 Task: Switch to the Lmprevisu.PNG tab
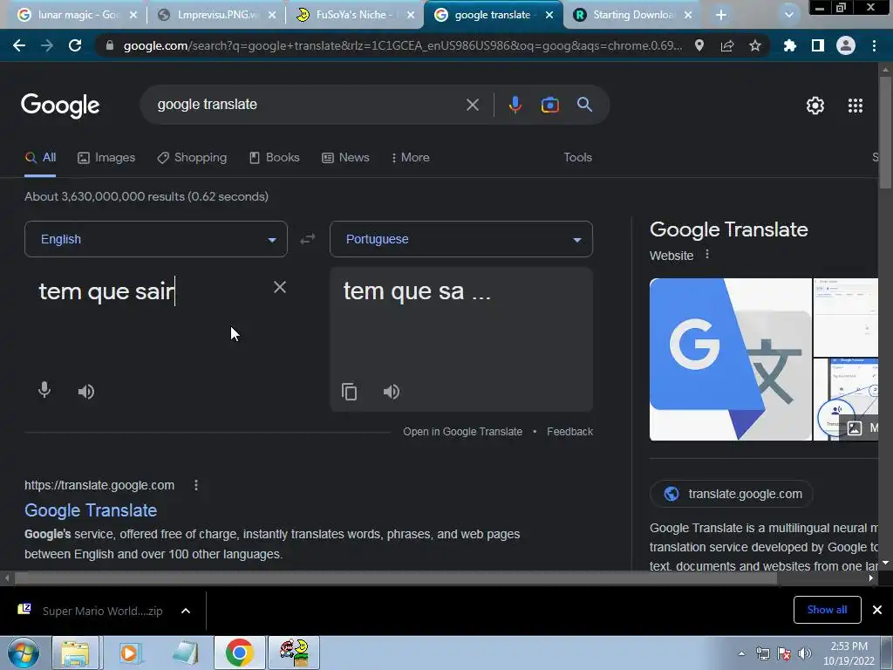point(215,15)
